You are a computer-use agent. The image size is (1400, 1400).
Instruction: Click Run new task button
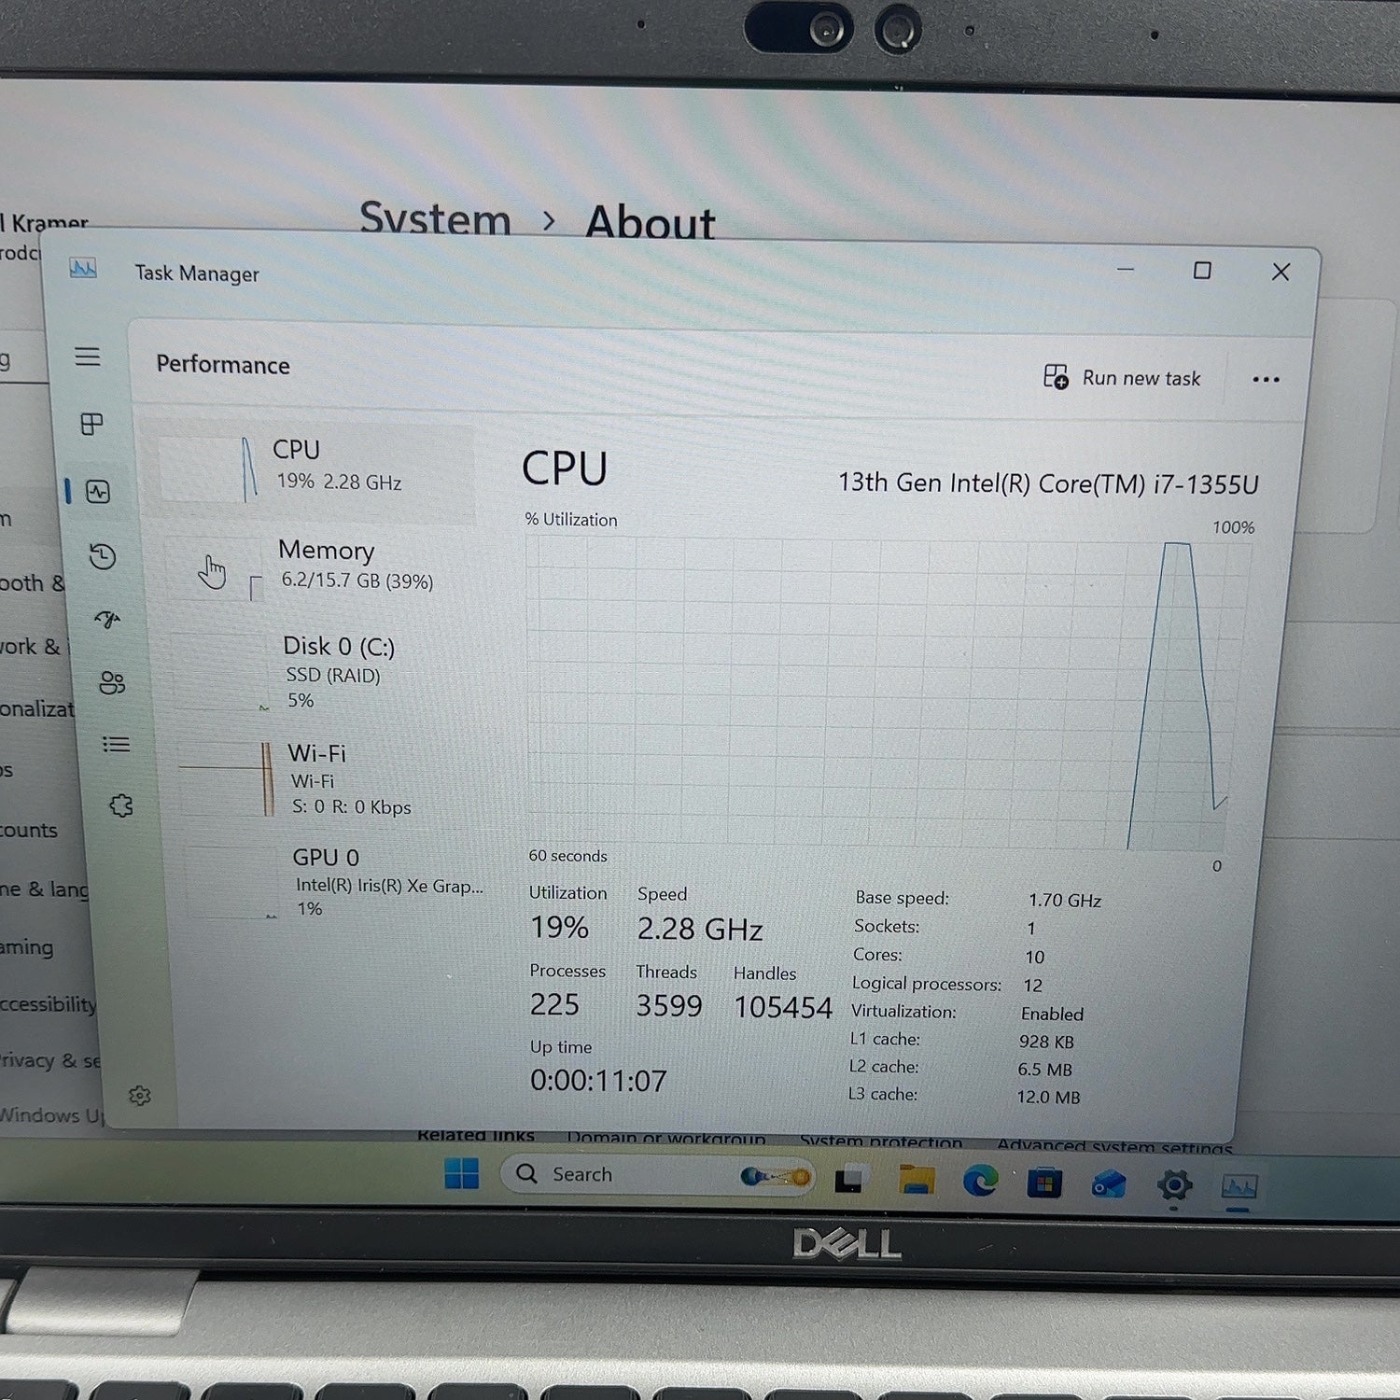click(x=1122, y=378)
